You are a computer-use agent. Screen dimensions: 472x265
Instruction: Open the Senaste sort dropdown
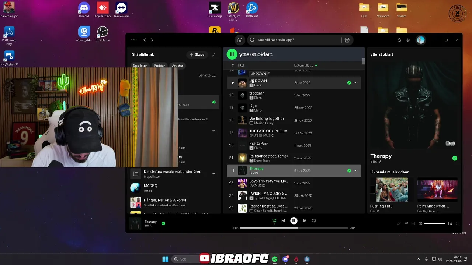[207, 75]
